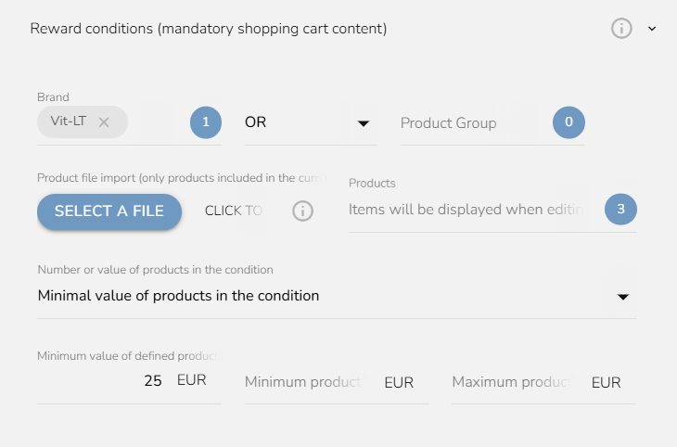Click the dropdown arrow for product condition

click(623, 297)
